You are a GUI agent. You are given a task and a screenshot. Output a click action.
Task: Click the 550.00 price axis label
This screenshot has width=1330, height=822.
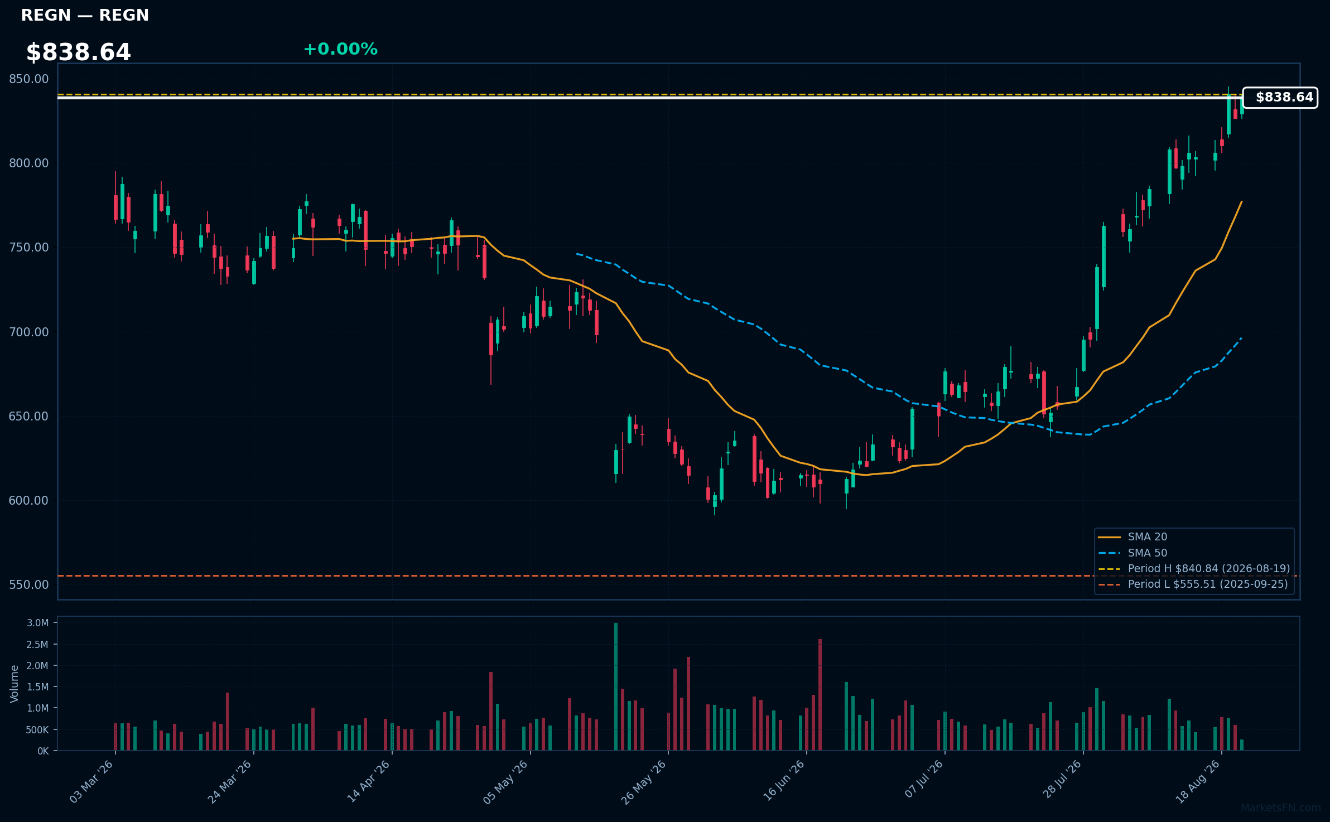pyautogui.click(x=29, y=585)
